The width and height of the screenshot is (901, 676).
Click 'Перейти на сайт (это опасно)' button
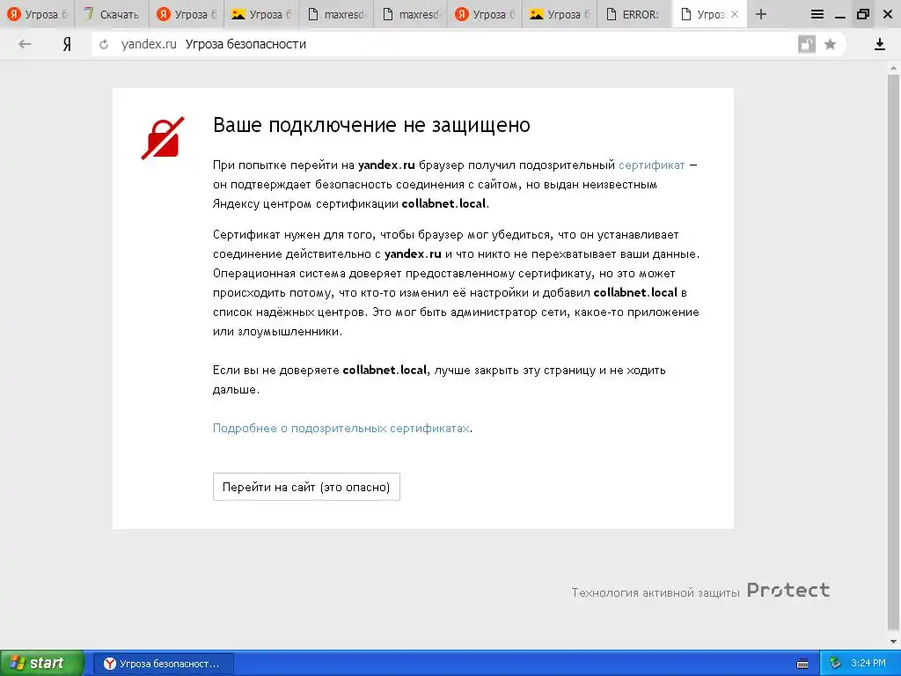[x=306, y=487]
